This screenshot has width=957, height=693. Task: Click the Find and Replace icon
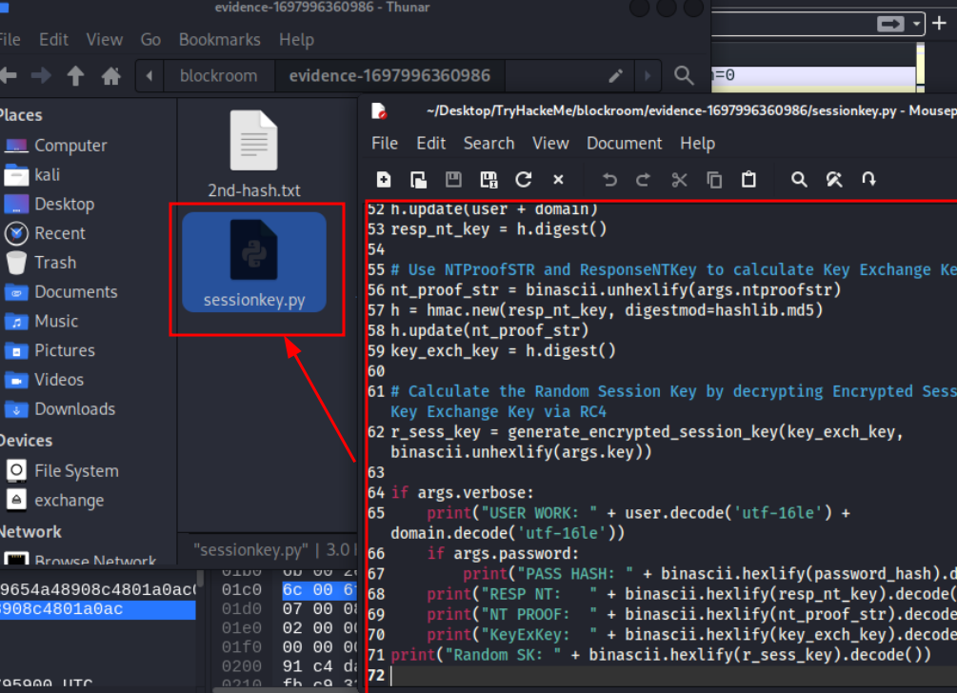[x=834, y=179]
